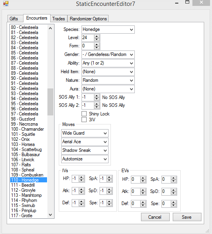Select 101 - Squirtle in the list

pyautogui.click(x=29, y=134)
